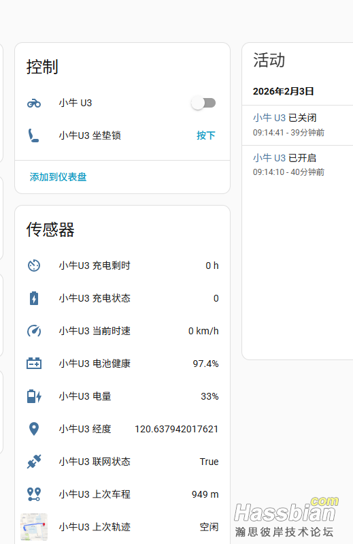Click the 小牛 U3 link in 已开启 activity
353x544 pixels.
coord(269,158)
